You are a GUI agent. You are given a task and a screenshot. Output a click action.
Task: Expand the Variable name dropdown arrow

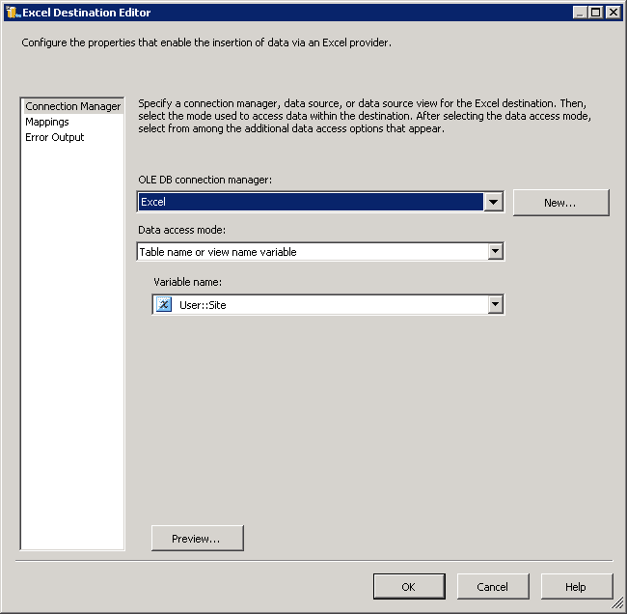coord(495,305)
